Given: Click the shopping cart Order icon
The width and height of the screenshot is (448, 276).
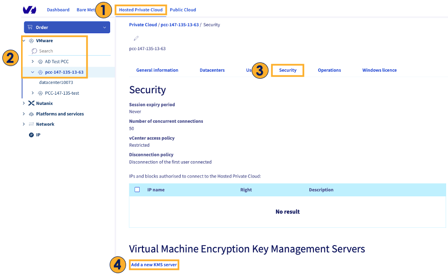Looking at the screenshot, I should click(30, 27).
